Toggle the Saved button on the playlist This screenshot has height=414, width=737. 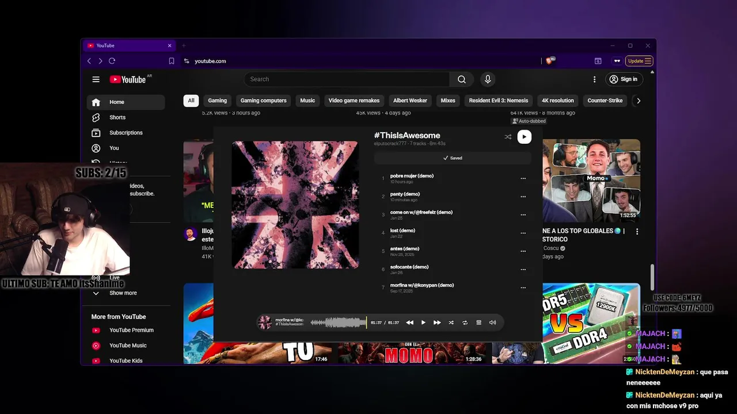(x=453, y=158)
